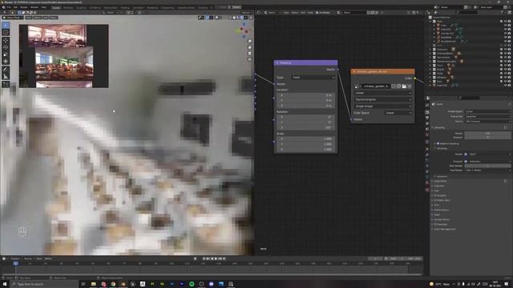The width and height of the screenshot is (513, 288).
Task: Click the camera view icon in viewport
Action: [x=249, y=54]
